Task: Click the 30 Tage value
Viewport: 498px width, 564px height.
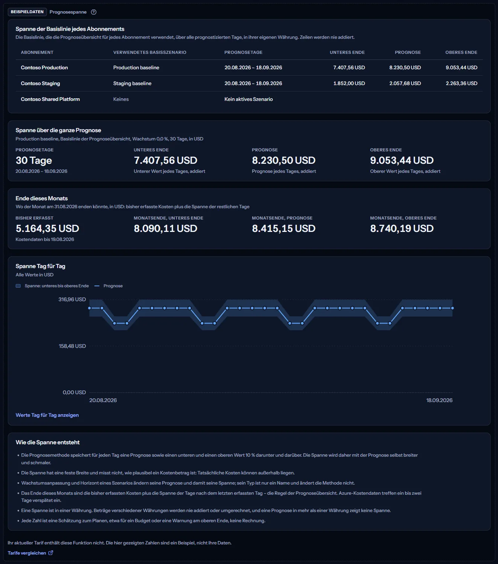Action: point(34,160)
